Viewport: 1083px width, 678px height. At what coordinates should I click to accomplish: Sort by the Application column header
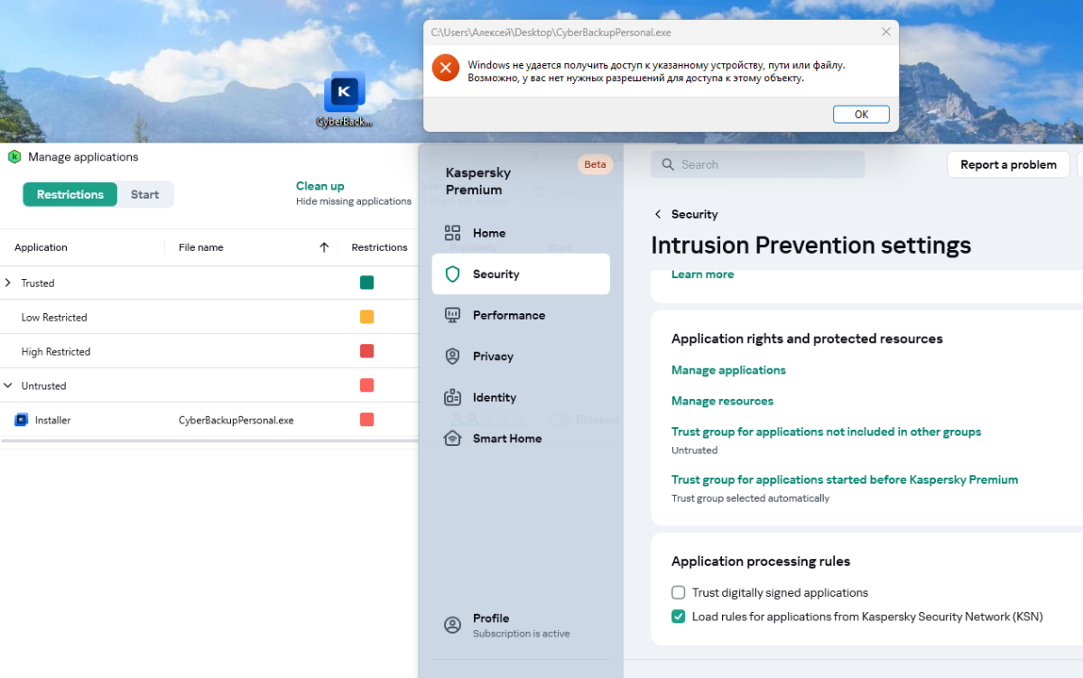click(x=41, y=247)
